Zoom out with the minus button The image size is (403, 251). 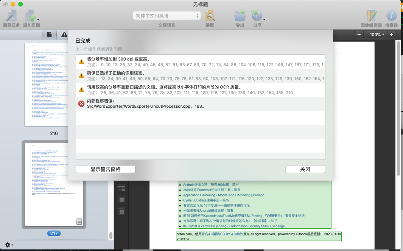pos(359,34)
